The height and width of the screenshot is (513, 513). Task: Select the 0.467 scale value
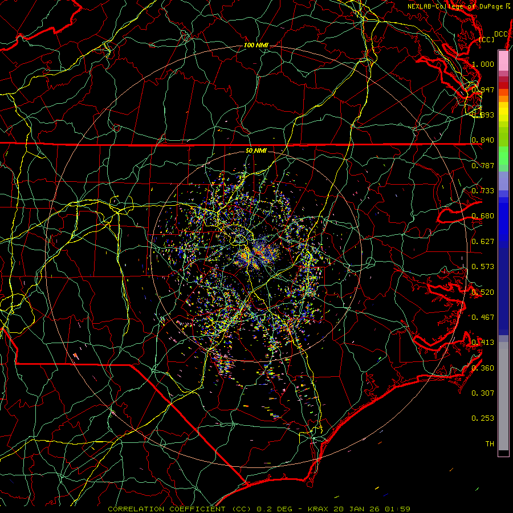pyautogui.click(x=483, y=317)
